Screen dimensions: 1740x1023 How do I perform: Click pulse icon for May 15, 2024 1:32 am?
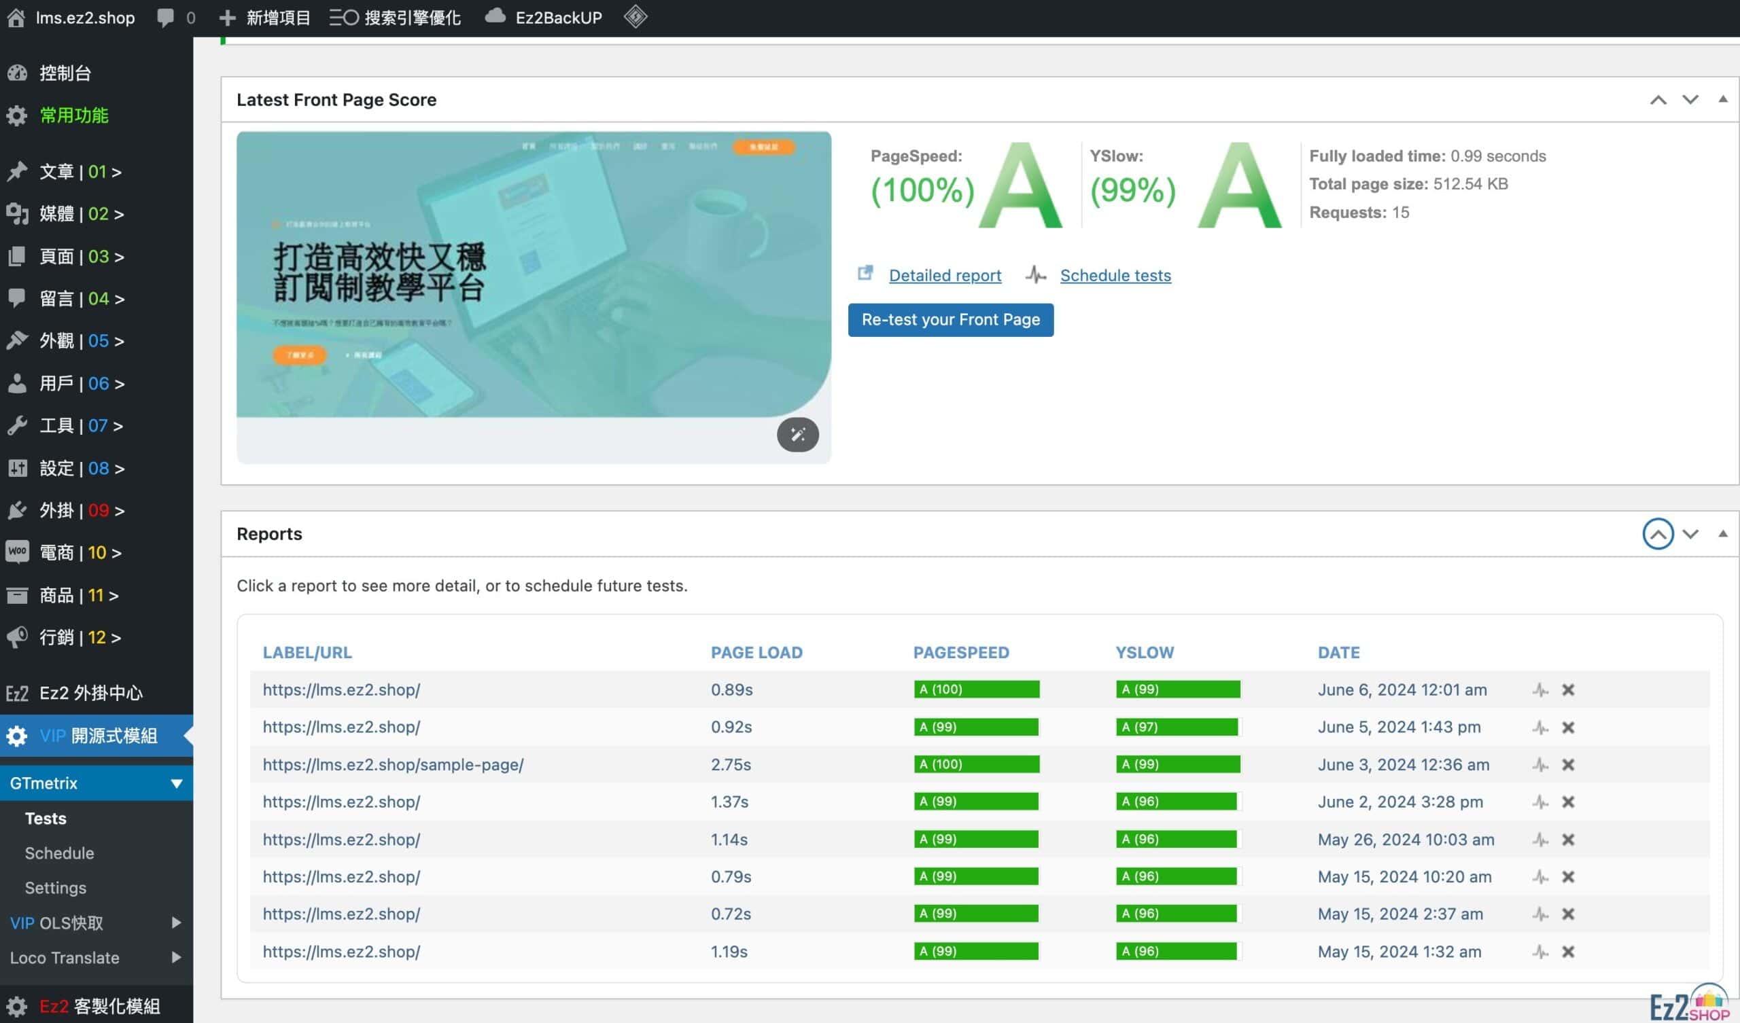[1540, 952]
